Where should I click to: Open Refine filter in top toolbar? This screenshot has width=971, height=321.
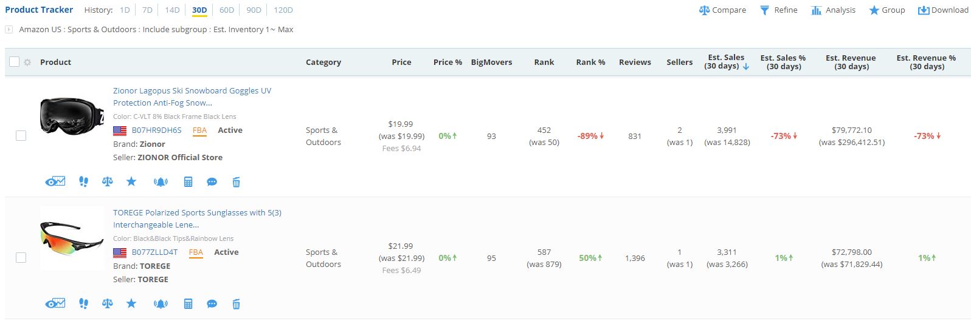[778, 10]
